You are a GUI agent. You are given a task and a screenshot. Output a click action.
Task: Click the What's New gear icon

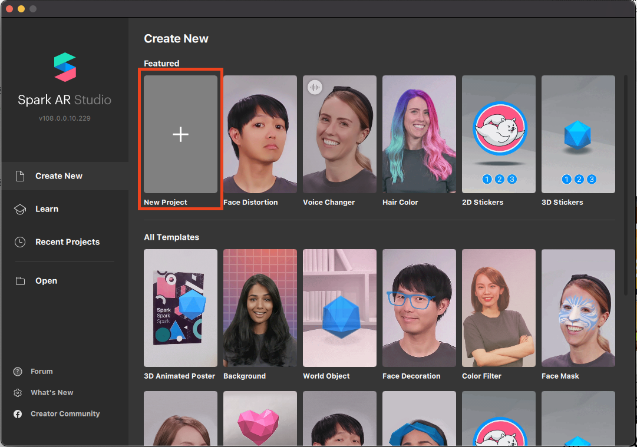tap(18, 393)
